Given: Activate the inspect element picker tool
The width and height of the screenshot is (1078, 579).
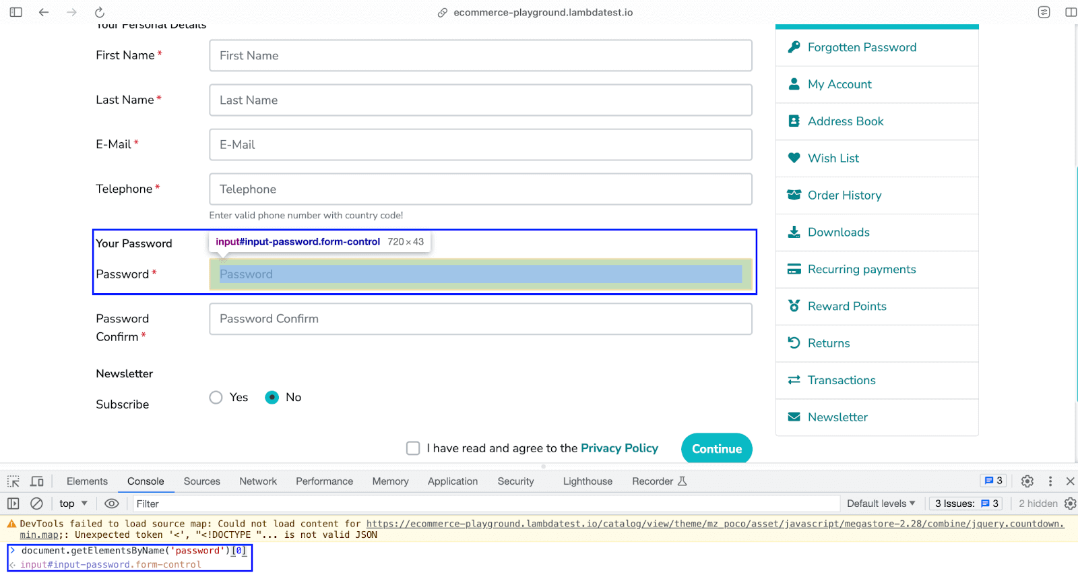Looking at the screenshot, I should pos(13,481).
